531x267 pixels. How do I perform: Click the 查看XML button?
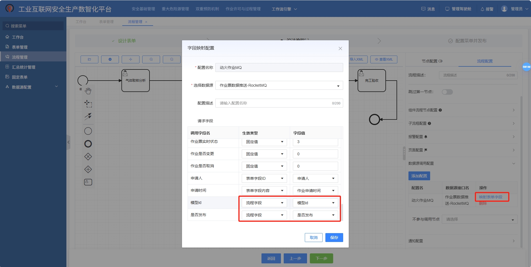[384, 59]
